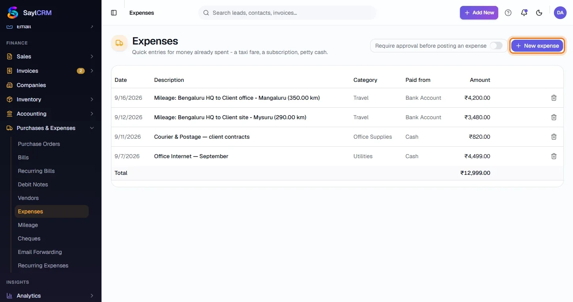Click the Office Supplies category cell
The height and width of the screenshot is (302, 573).
[372, 137]
